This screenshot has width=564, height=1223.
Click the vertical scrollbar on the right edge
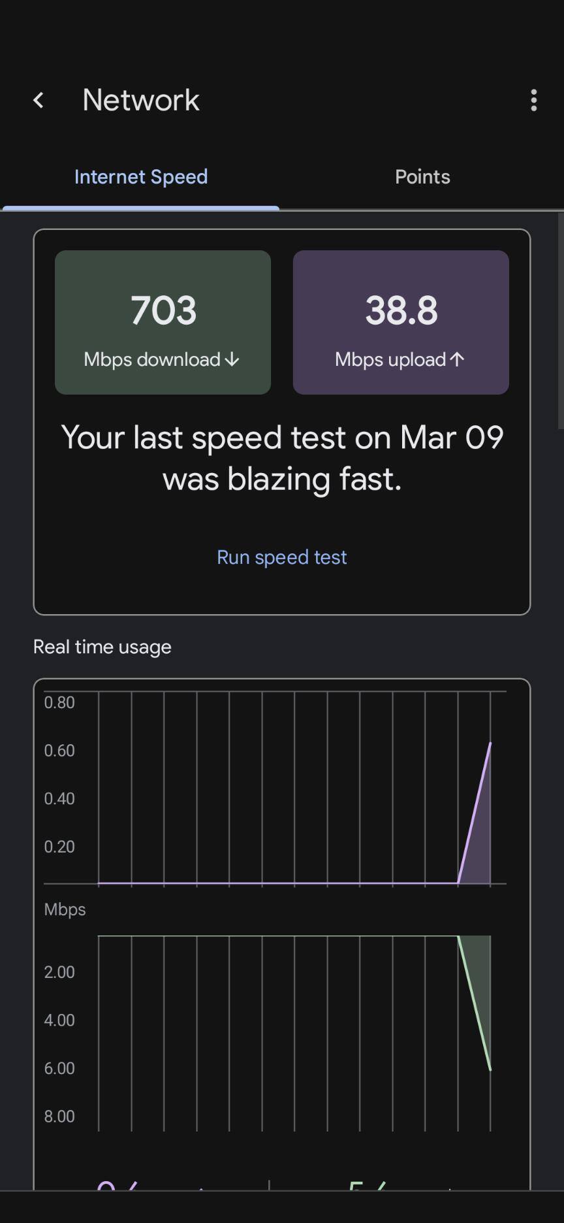(x=560, y=321)
